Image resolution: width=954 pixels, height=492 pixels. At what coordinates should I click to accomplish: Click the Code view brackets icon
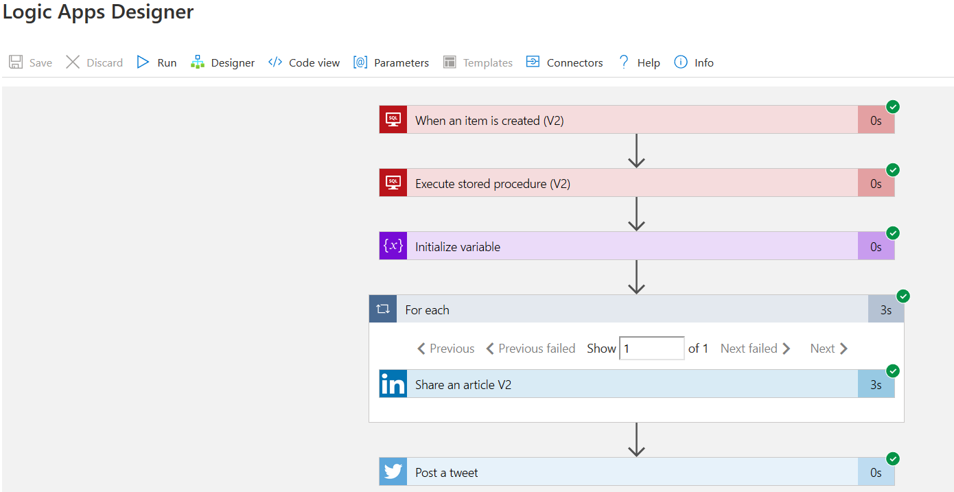275,62
